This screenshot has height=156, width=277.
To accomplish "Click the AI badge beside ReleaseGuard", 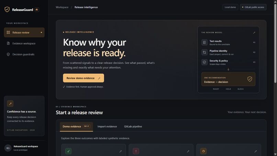I will 37,10.
